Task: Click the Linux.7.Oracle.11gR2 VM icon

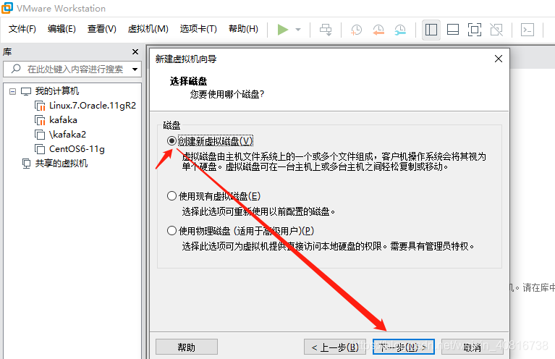Action: (40, 106)
